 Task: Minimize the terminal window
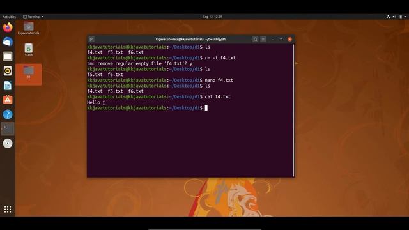[273, 40]
